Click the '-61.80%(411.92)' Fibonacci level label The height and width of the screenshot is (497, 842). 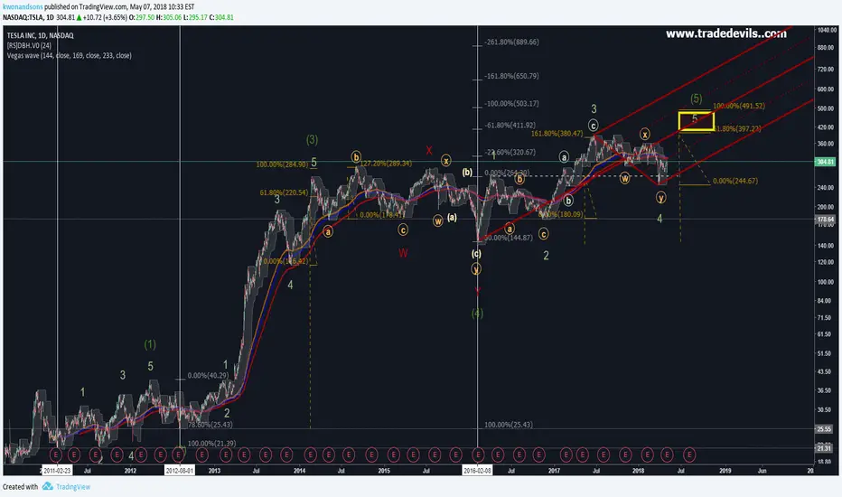click(x=510, y=126)
